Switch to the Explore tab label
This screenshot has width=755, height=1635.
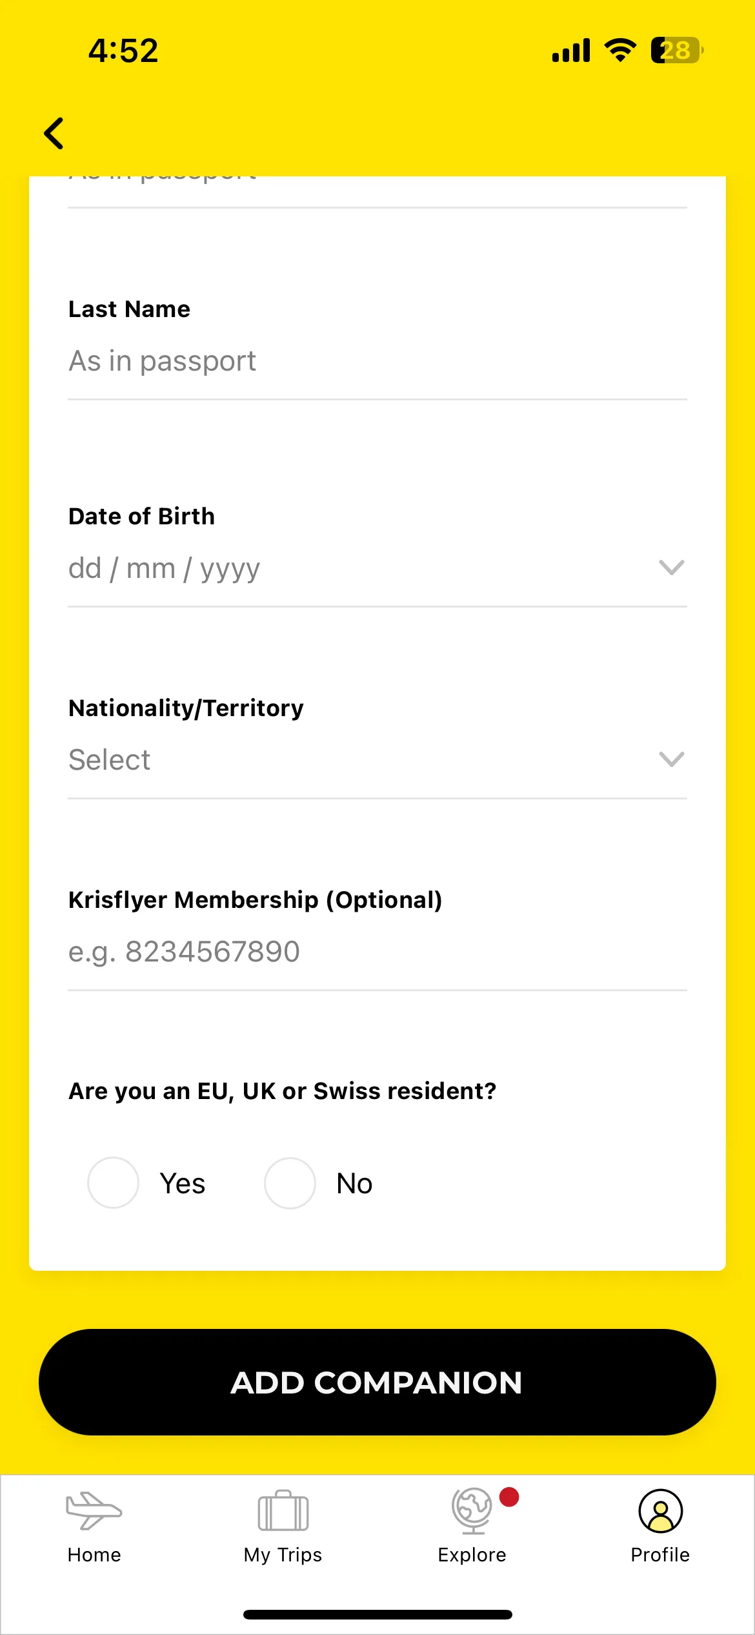[472, 1555]
